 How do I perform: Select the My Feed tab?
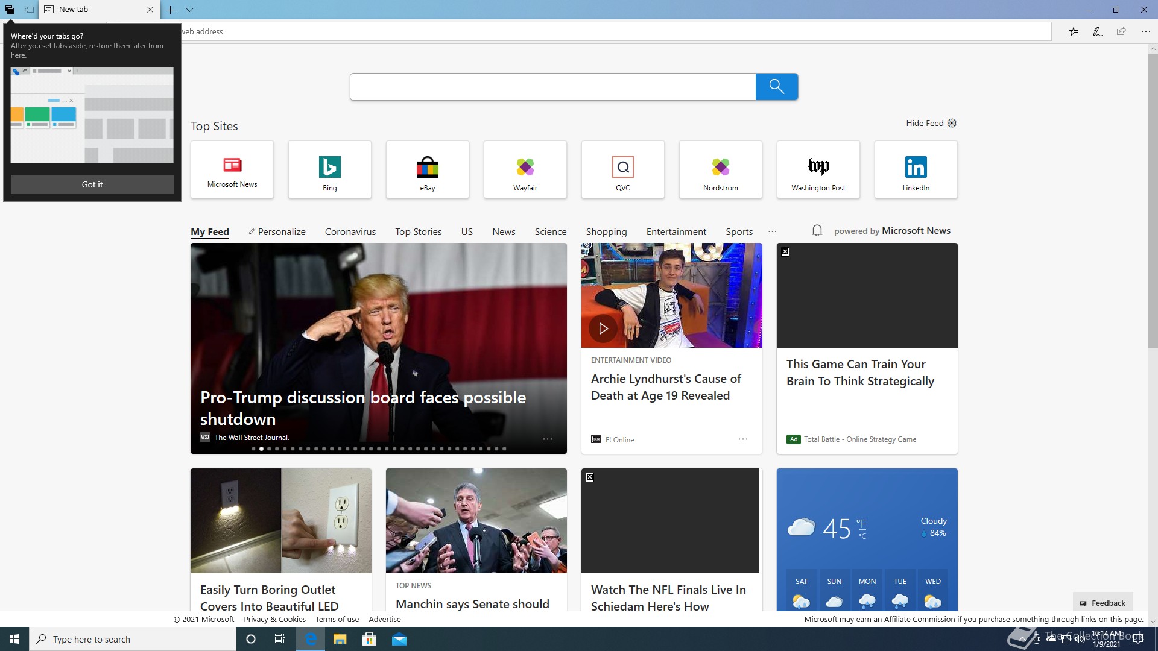click(x=210, y=232)
